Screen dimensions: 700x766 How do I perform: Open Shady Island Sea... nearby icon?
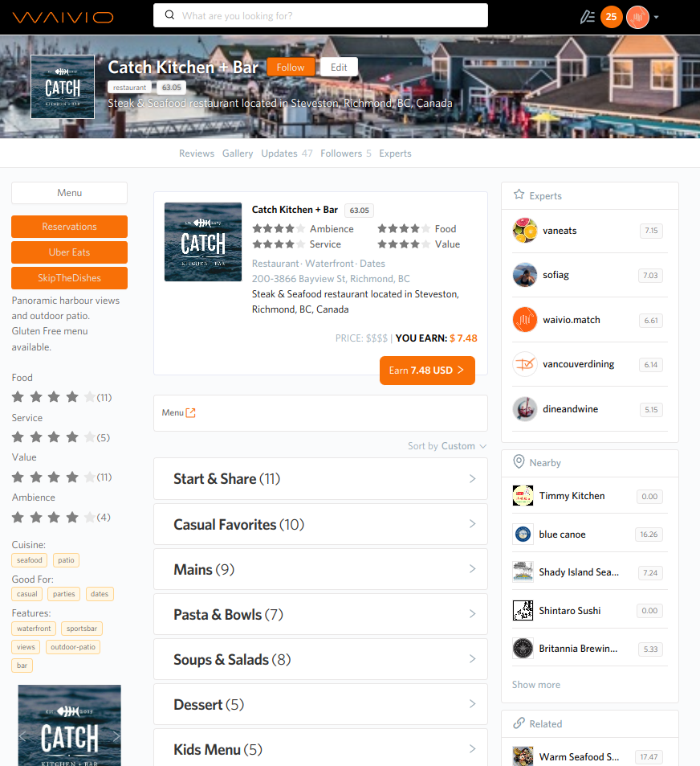[x=523, y=572]
